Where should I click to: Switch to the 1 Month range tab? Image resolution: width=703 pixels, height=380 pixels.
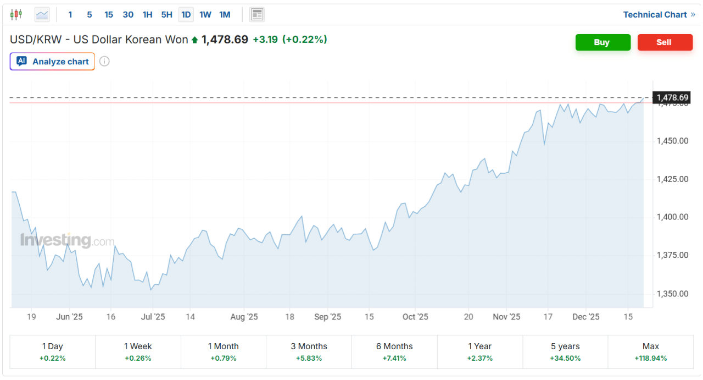224,352
